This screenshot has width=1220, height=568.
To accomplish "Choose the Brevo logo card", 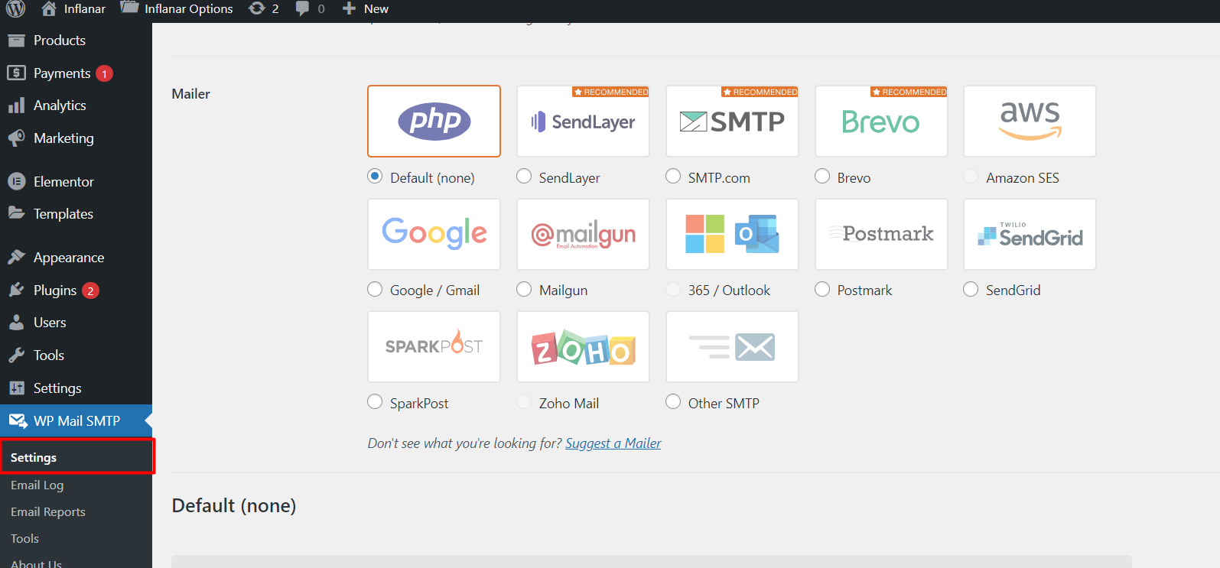I will pyautogui.click(x=881, y=121).
